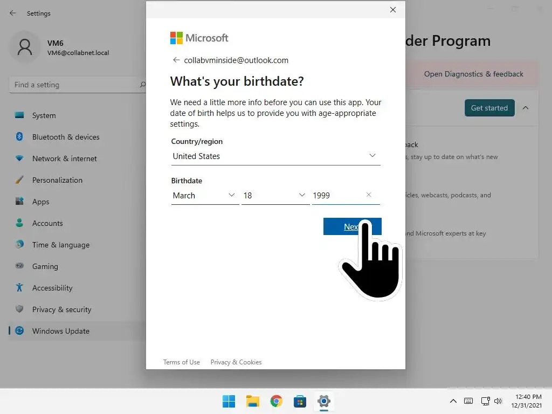The height and width of the screenshot is (414, 552).
Task: Open Accounts settings
Action: [x=78, y=223]
